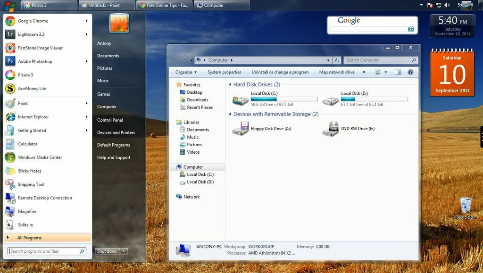Select Downloads in the Favorites tree
The height and width of the screenshot is (273, 483).
tap(194, 99)
